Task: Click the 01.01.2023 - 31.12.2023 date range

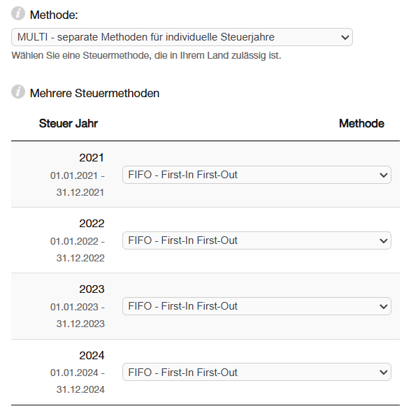Action: [x=78, y=315]
